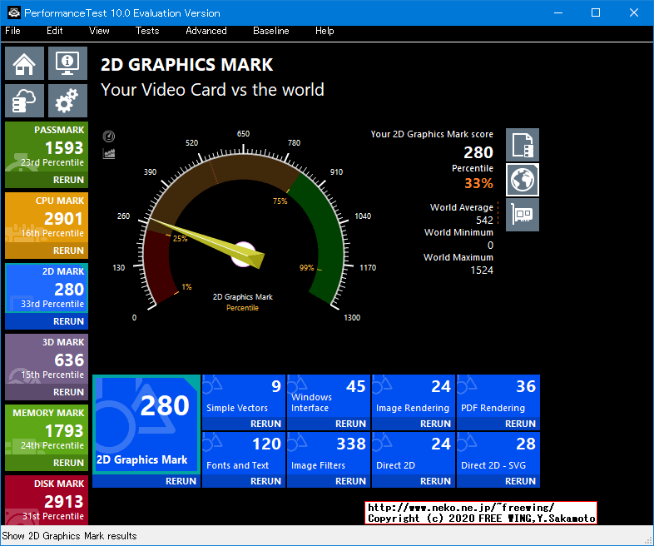Open the Home dashboard icon
The height and width of the screenshot is (546, 654).
[x=24, y=63]
